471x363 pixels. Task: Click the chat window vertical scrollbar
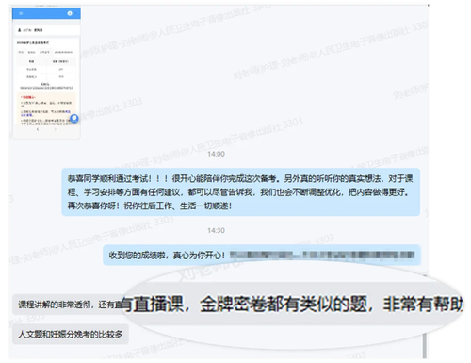[x=425, y=345]
